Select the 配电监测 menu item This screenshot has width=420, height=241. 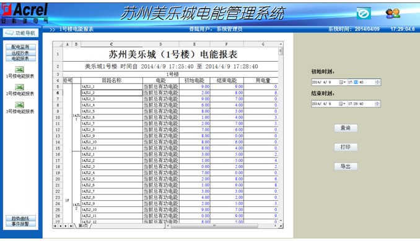(20, 47)
